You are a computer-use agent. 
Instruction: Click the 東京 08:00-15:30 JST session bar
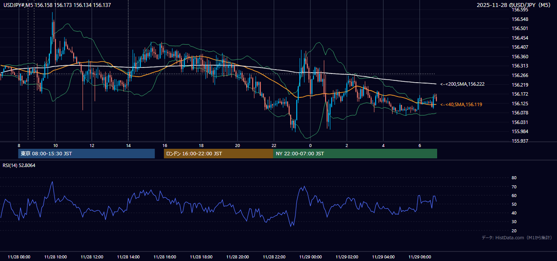point(86,154)
